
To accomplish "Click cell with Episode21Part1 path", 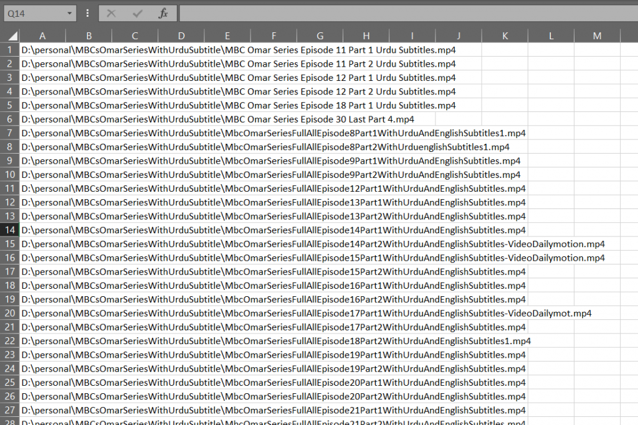I will [274, 410].
